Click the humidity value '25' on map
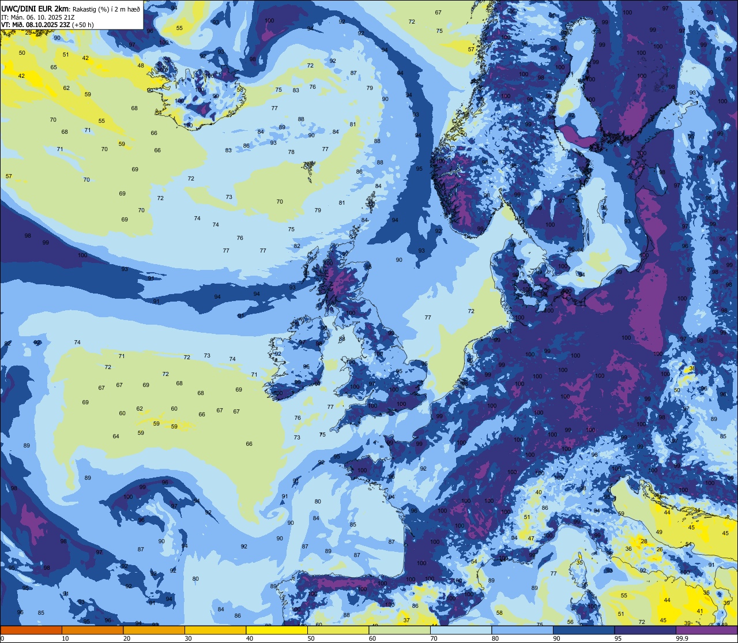 click(29, 32)
